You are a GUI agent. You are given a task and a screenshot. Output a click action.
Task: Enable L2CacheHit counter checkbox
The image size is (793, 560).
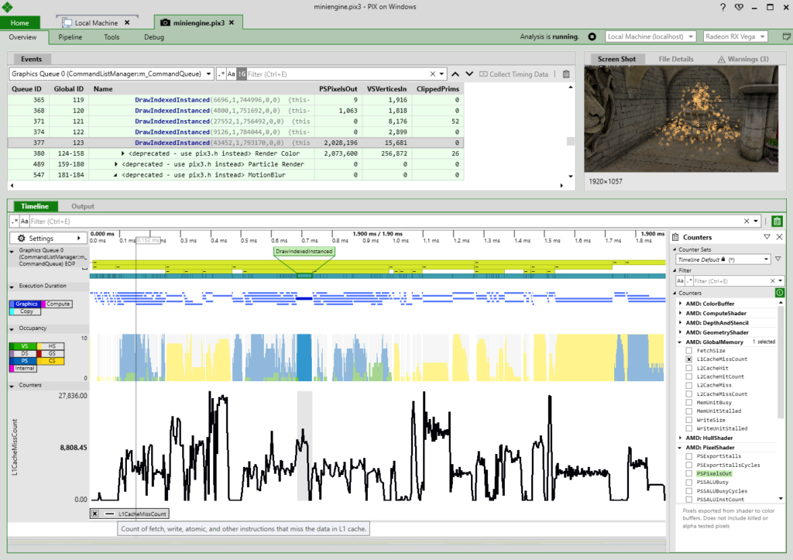pyautogui.click(x=688, y=368)
